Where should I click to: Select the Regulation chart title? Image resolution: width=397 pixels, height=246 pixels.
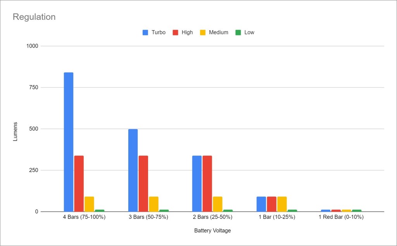(34, 17)
